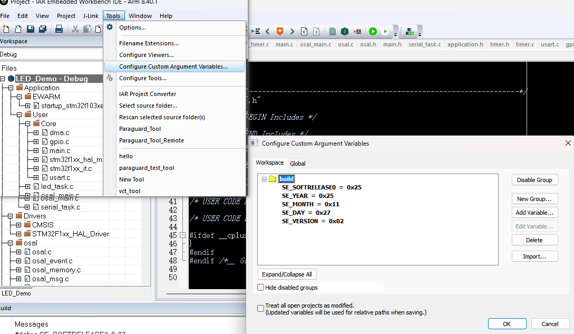Click the left chevron Previous Bookmark icon

click(x=268, y=31)
